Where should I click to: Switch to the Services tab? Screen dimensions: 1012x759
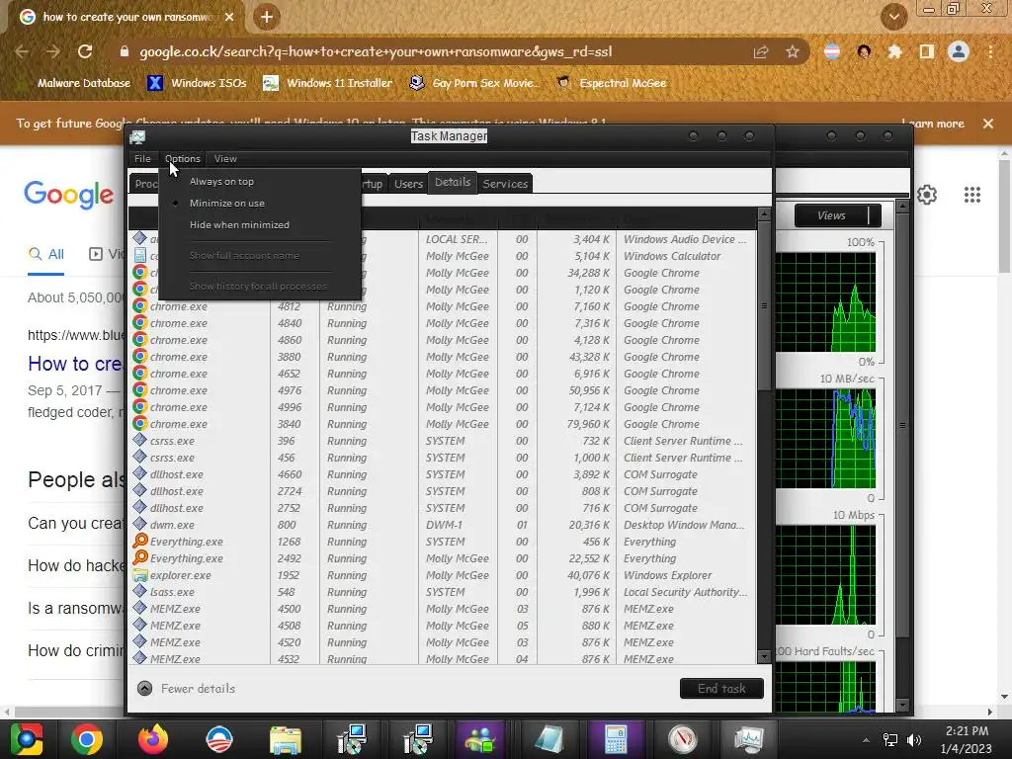coord(505,184)
